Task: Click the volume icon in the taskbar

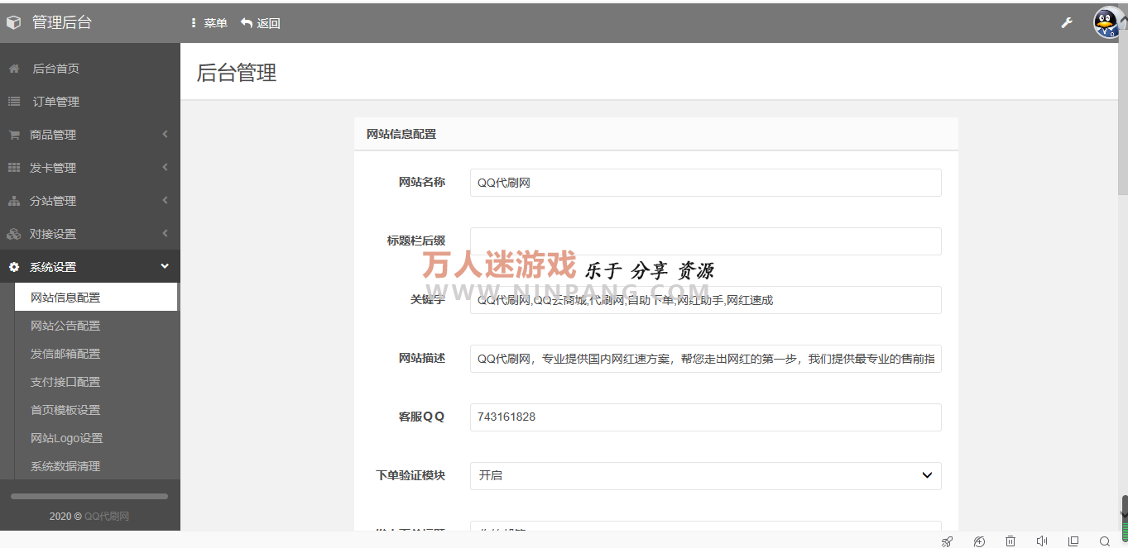Action: point(1042,541)
